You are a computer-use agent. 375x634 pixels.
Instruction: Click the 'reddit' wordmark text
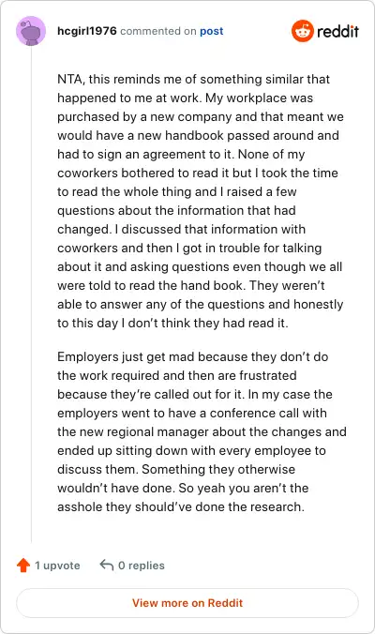(x=337, y=31)
